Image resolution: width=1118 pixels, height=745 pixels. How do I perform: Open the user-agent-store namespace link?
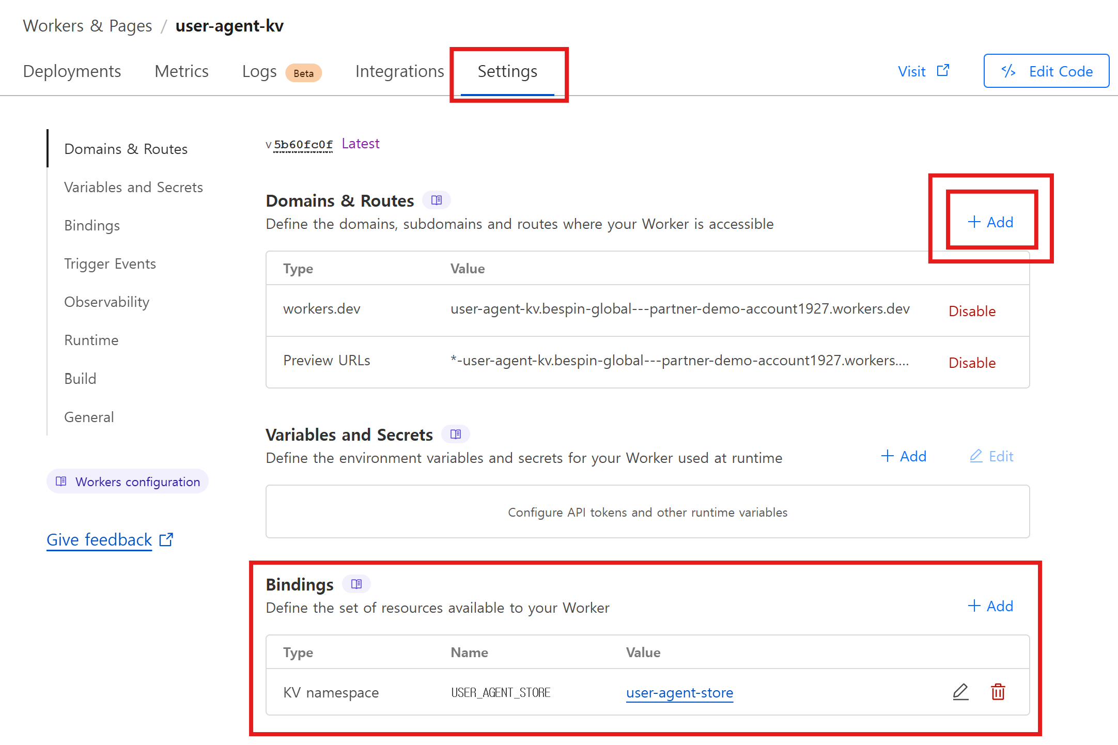[679, 692]
